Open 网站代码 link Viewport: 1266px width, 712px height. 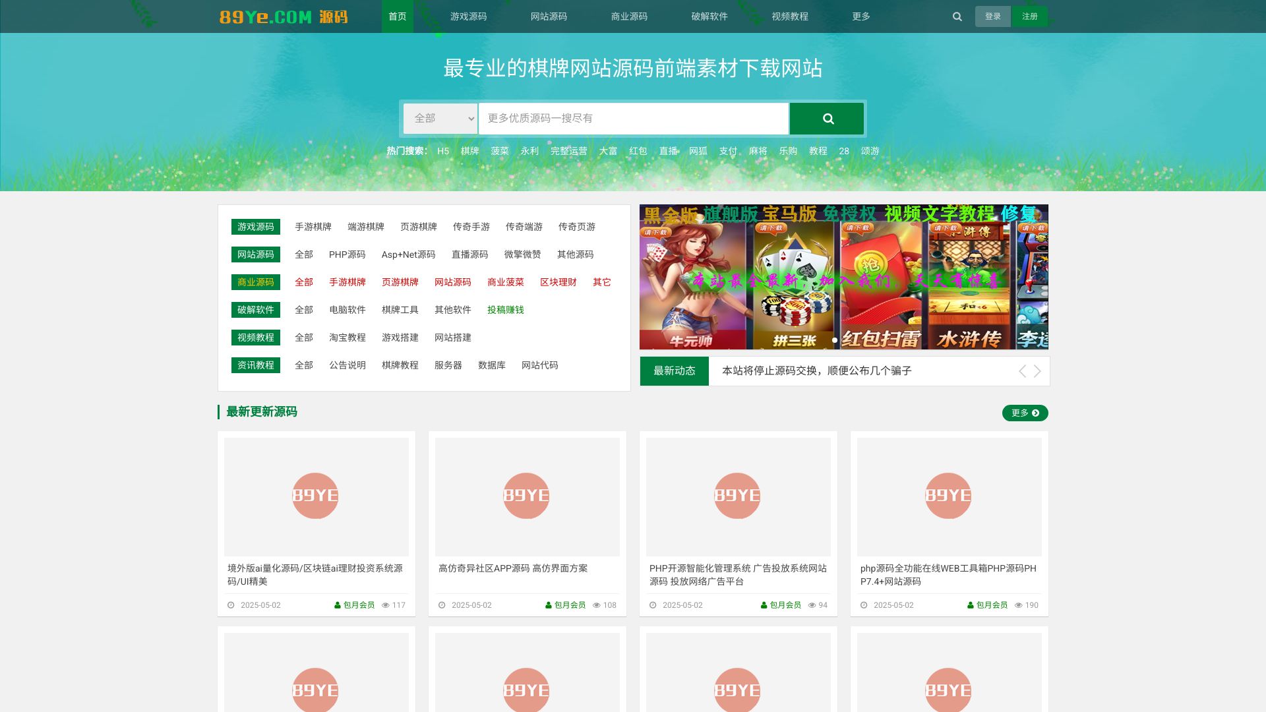(x=540, y=365)
